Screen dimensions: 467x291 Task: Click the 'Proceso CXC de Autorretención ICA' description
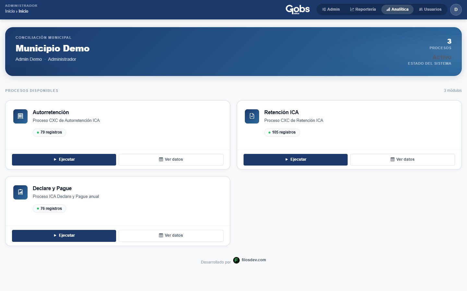(66, 121)
